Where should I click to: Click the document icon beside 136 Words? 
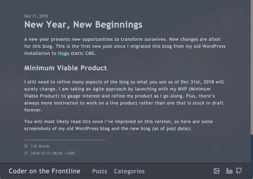pyautogui.click(x=26, y=146)
